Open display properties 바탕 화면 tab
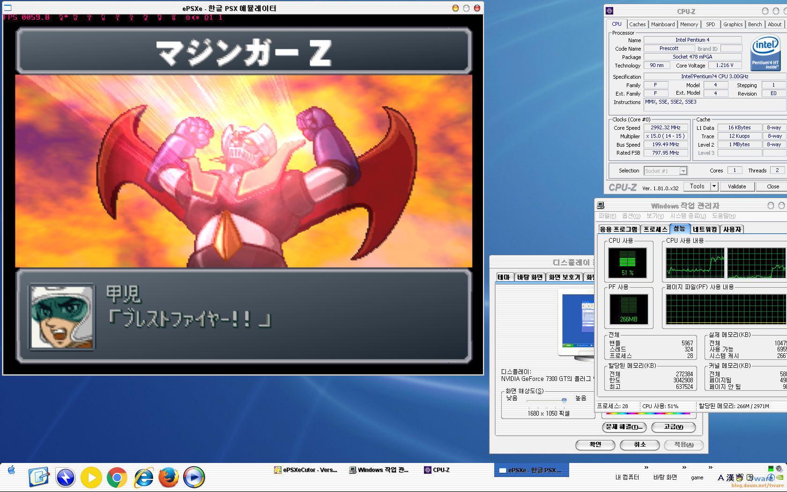 point(530,277)
